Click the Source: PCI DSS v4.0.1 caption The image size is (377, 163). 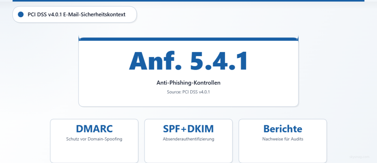pyautogui.click(x=188, y=92)
